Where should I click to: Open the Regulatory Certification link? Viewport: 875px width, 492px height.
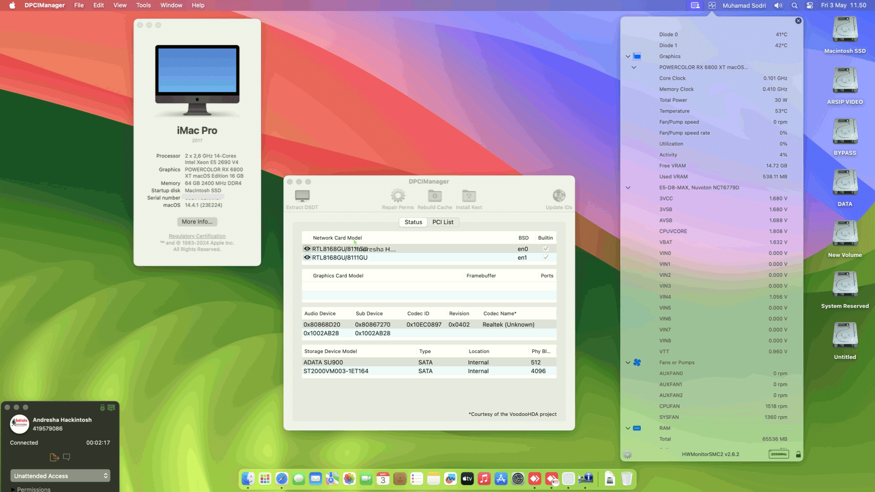click(x=197, y=236)
